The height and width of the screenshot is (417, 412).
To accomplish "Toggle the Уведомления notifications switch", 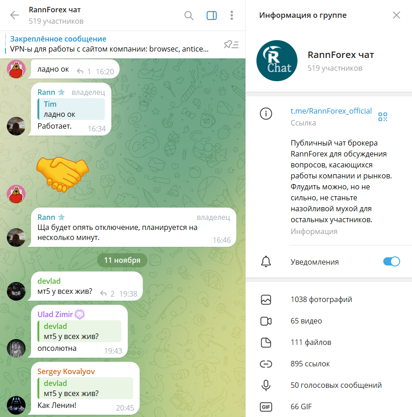I will (x=391, y=261).
